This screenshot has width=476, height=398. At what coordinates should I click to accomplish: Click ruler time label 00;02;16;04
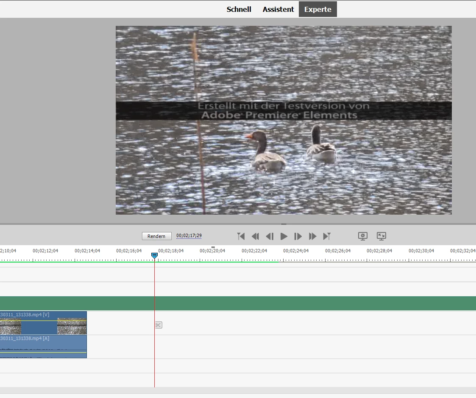point(129,251)
